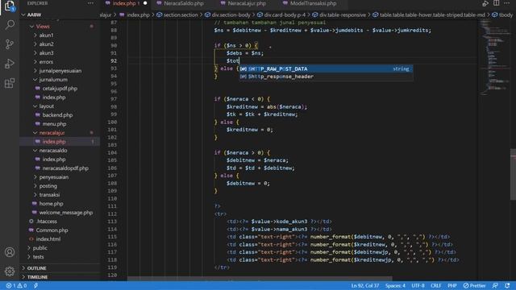Screen dimensions: 516x290
Task: Go to line via Ln 92, Col 37
Action: click(x=365, y=286)
